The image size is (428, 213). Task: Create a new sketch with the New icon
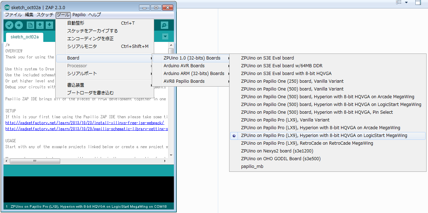click(31, 25)
